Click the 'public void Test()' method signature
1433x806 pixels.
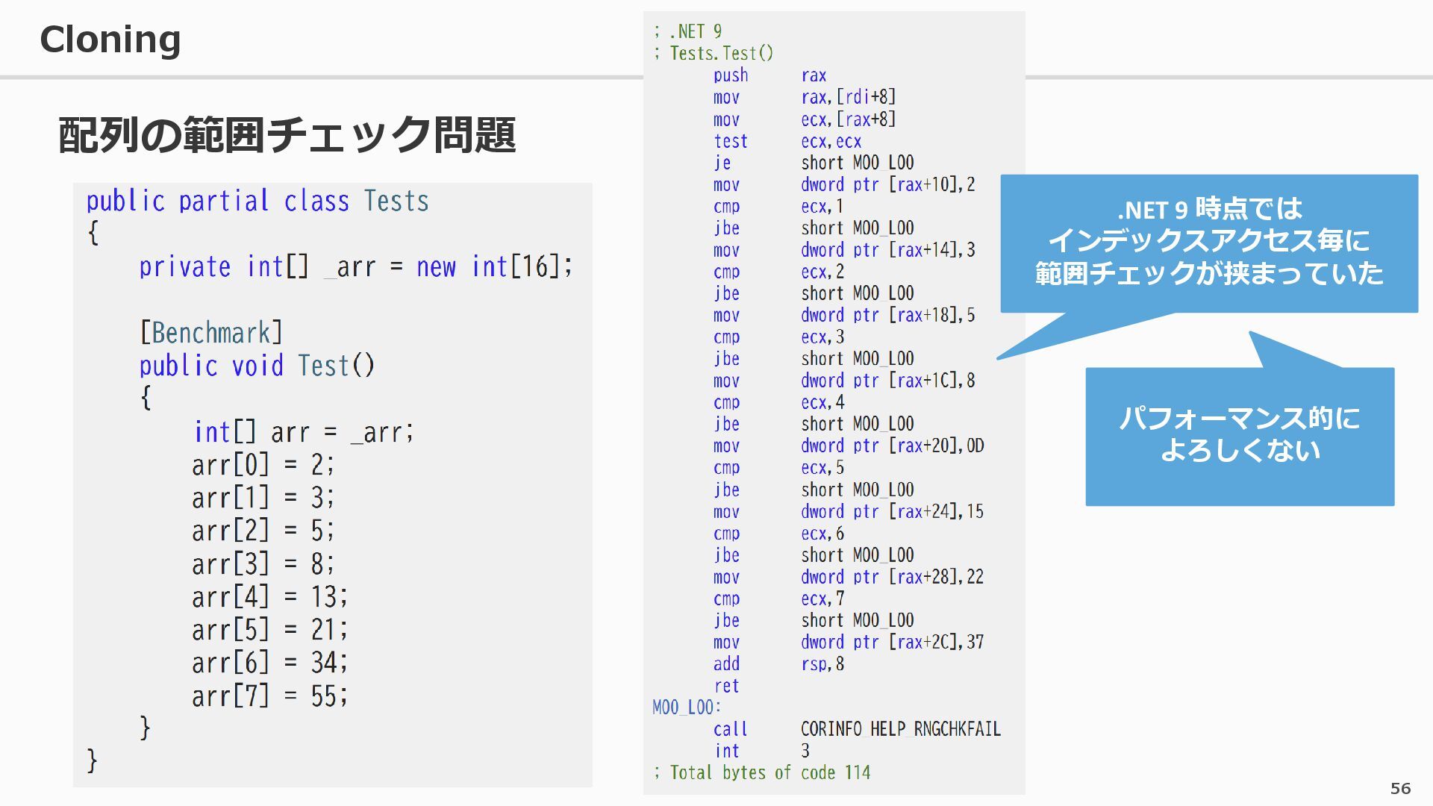click(x=257, y=366)
